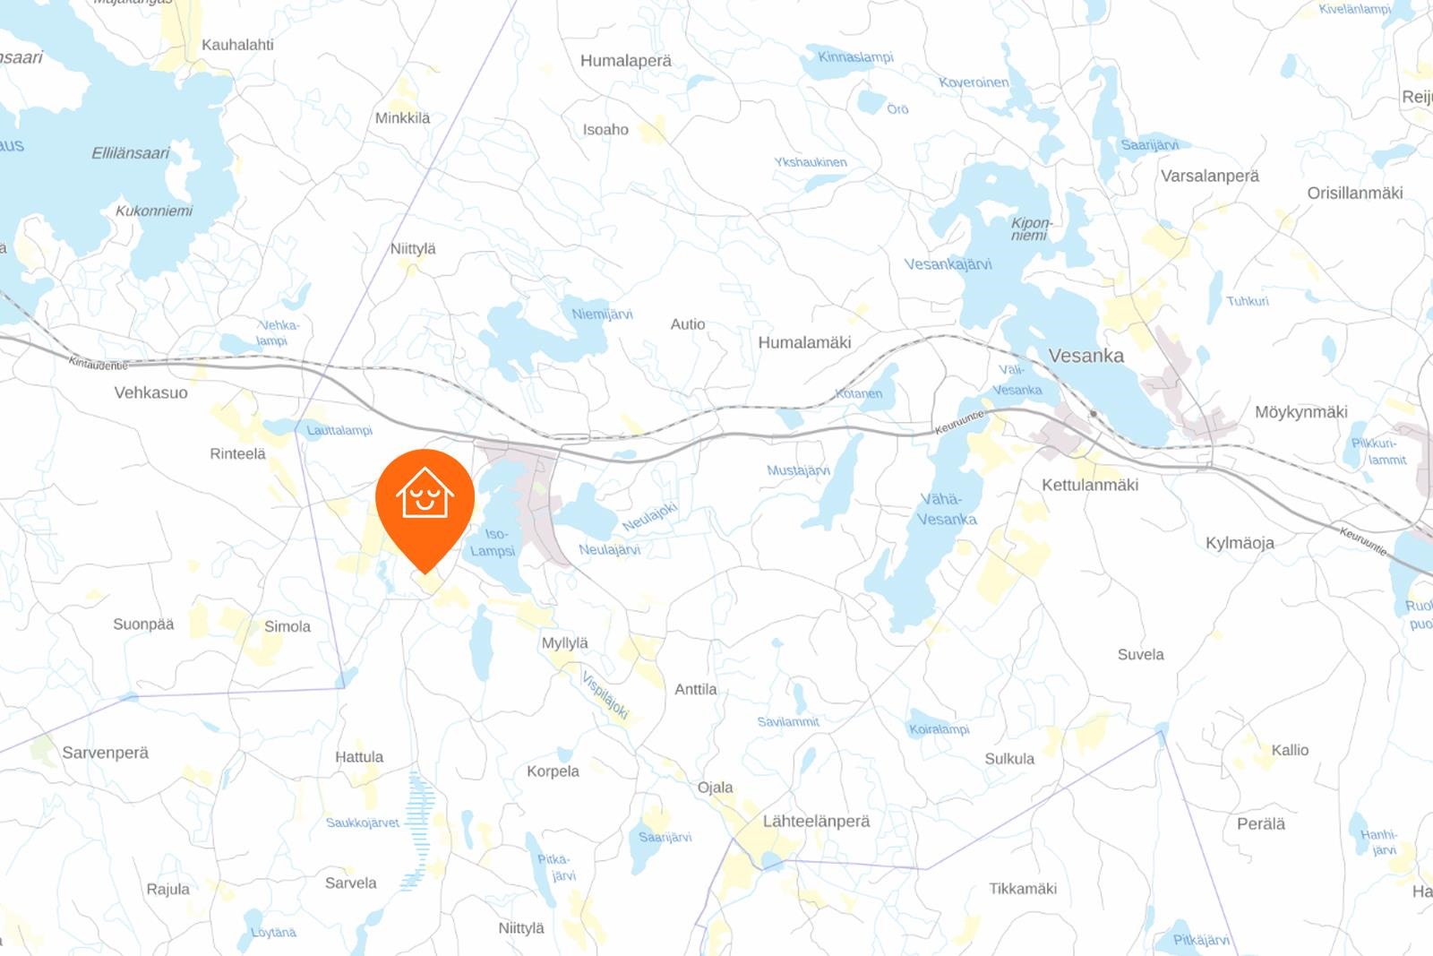The height and width of the screenshot is (956, 1433).
Task: Select the Humalamäki place label
Action: (x=804, y=342)
